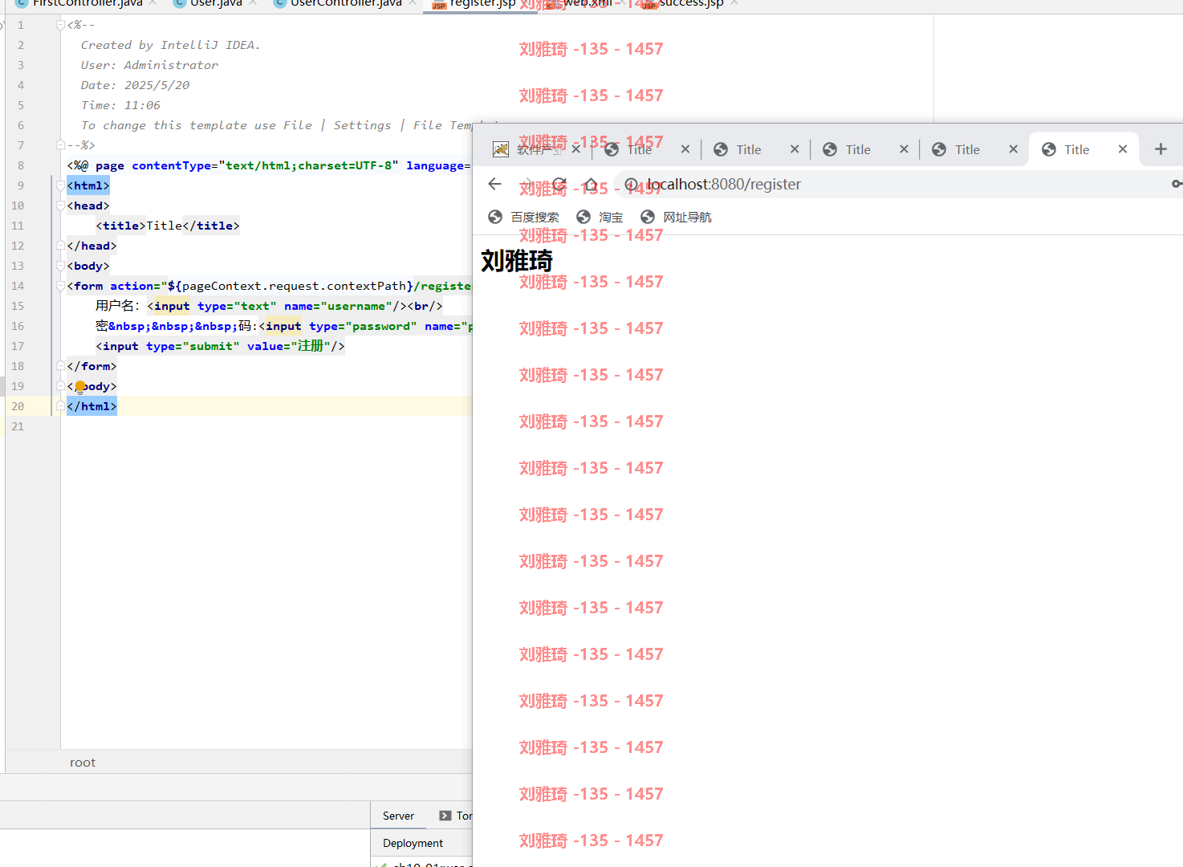This screenshot has height=867, width=1183.
Task: Place cursor on 用户名 input line 15
Action: [269, 306]
